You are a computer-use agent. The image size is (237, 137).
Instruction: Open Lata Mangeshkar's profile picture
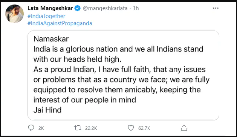(15, 14)
